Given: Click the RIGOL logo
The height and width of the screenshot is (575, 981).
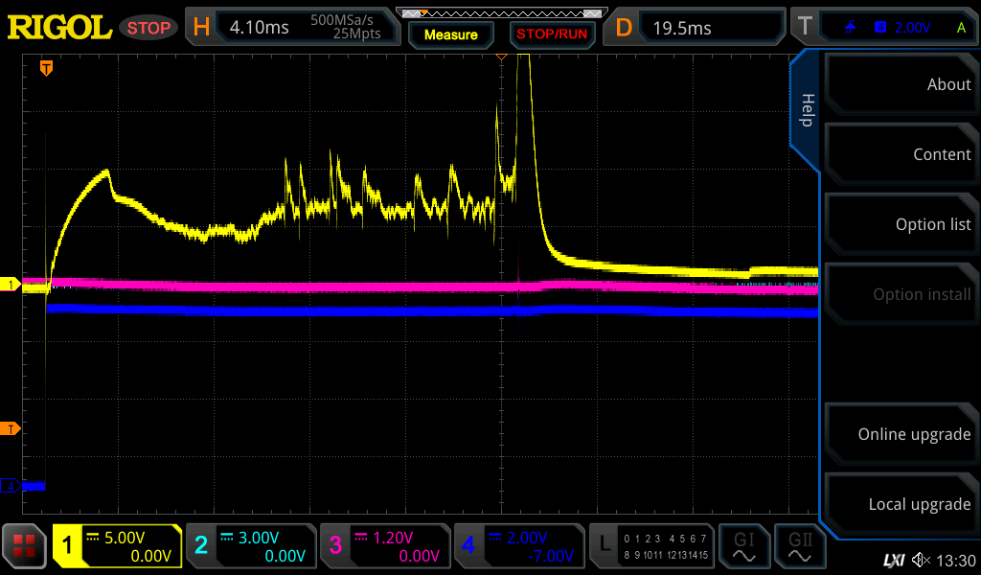Looking at the screenshot, I should [59, 27].
